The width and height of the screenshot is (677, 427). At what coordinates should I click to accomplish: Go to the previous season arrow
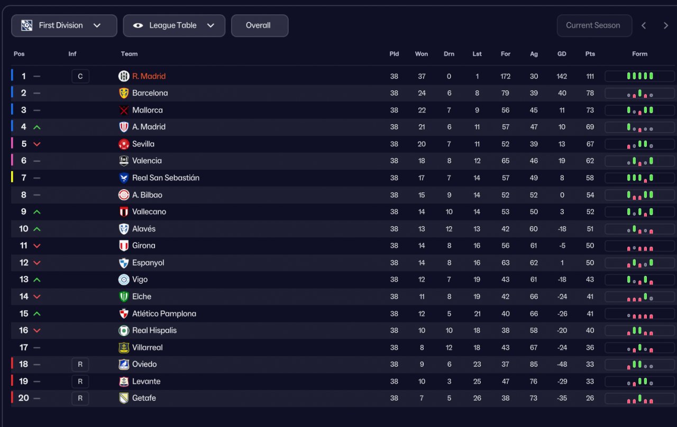point(644,25)
